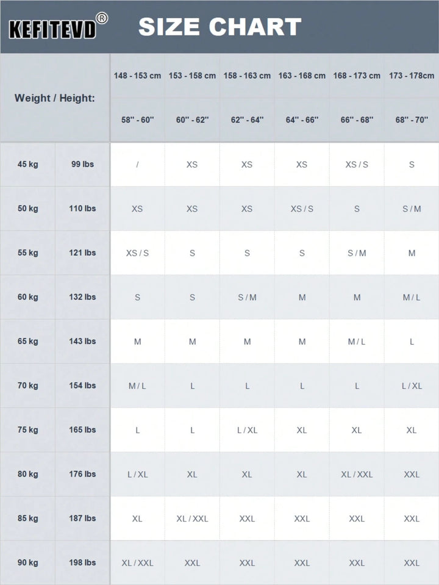Select the 45 kg row label
Image resolution: width=439 pixels, height=585 pixels.
pyautogui.click(x=27, y=164)
